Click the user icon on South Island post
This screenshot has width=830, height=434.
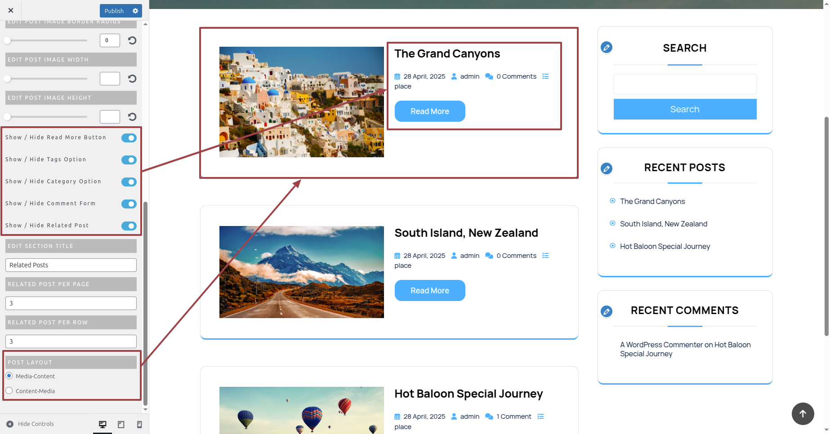(x=454, y=256)
